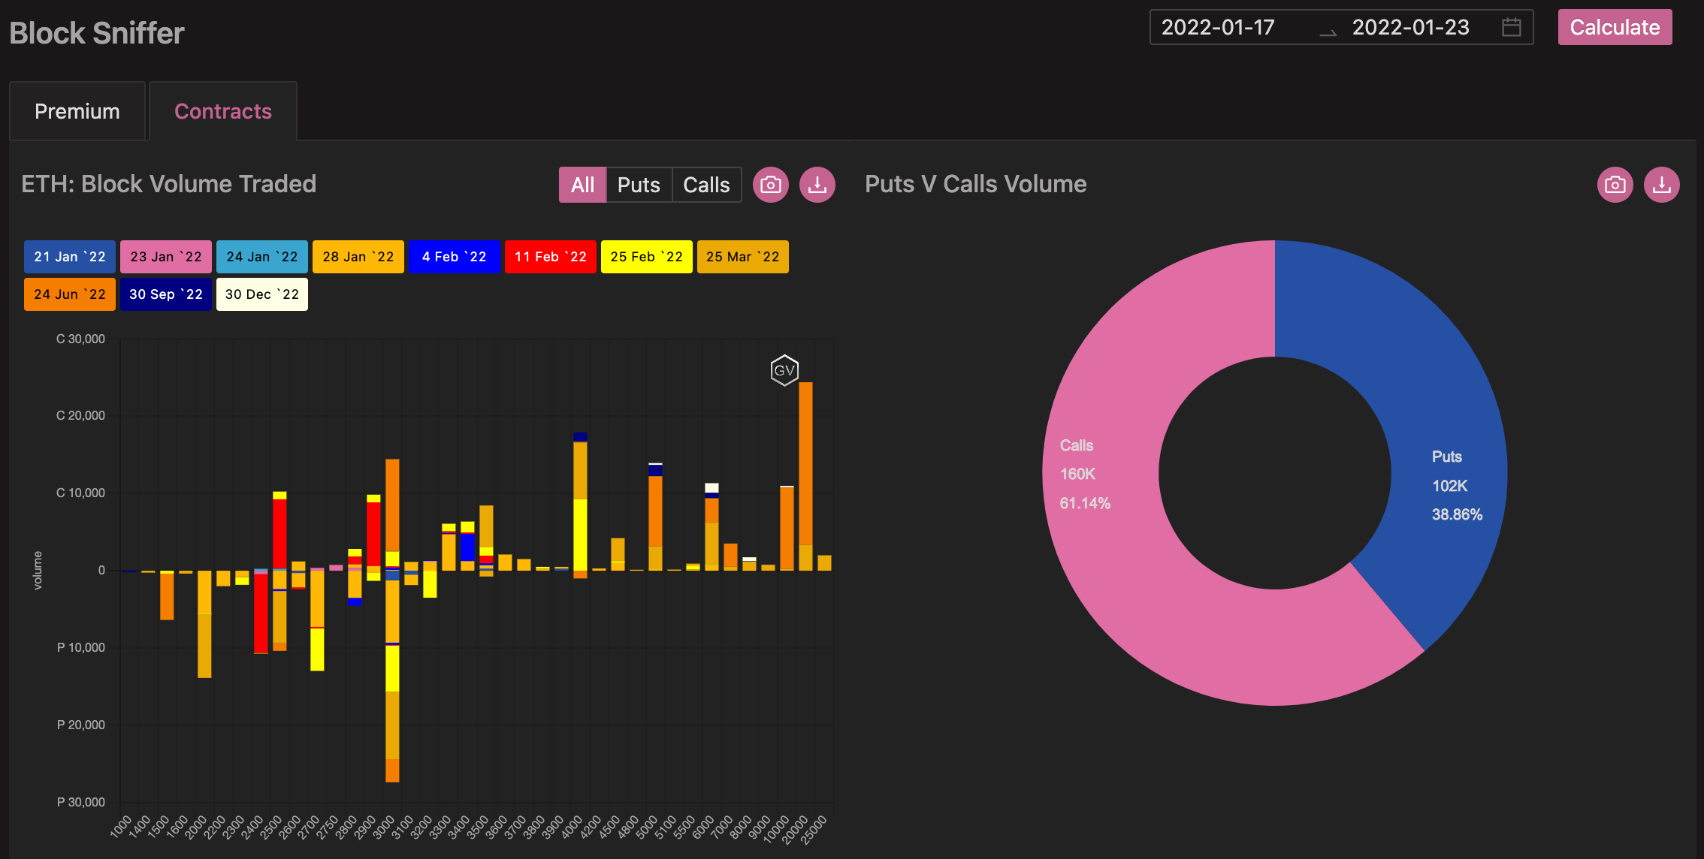This screenshot has width=1704, height=859.
Task: Toggle the 25 Feb '22 expiry series
Action: pyautogui.click(x=647, y=257)
